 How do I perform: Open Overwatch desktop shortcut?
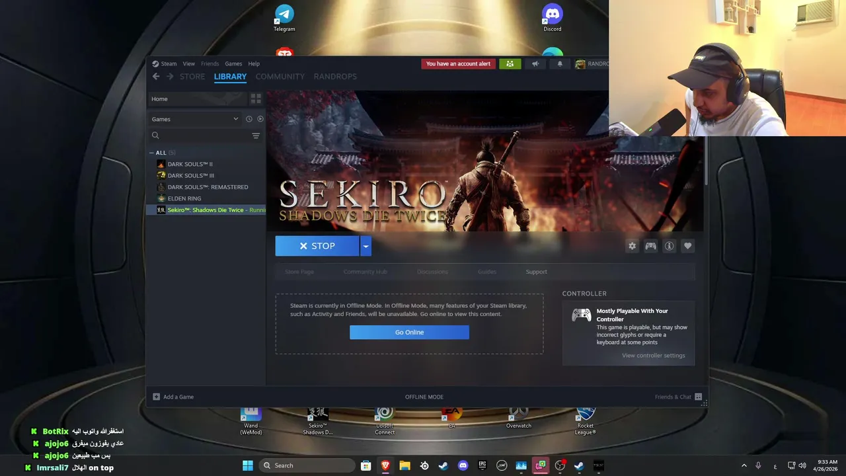pyautogui.click(x=519, y=419)
